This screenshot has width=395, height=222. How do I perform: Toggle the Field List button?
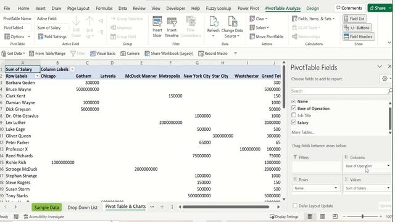pos(355,18)
